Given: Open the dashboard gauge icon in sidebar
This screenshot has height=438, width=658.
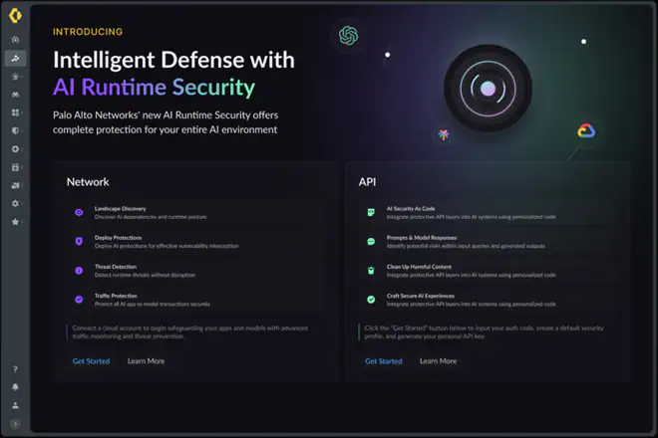Looking at the screenshot, I should click(x=16, y=40).
